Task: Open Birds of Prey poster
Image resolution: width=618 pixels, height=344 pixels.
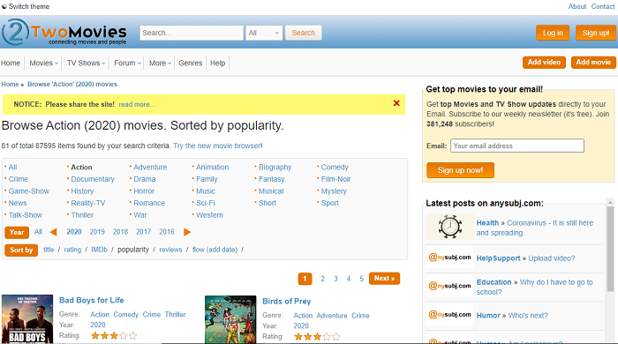Action: [x=230, y=319]
